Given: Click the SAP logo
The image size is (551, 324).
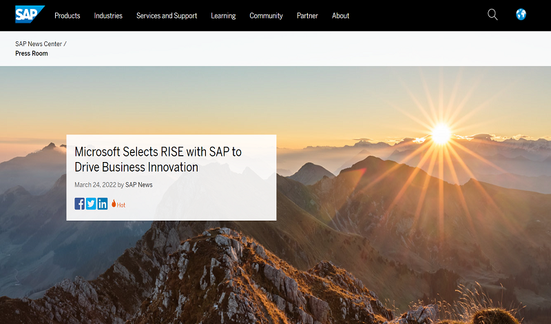Looking at the screenshot, I should click(x=30, y=14).
